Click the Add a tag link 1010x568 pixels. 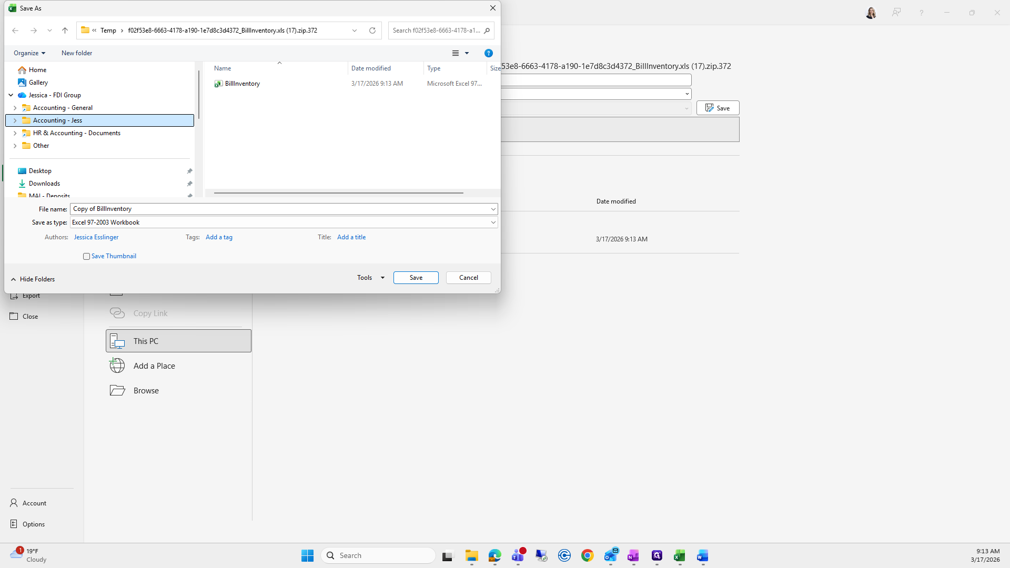click(219, 237)
